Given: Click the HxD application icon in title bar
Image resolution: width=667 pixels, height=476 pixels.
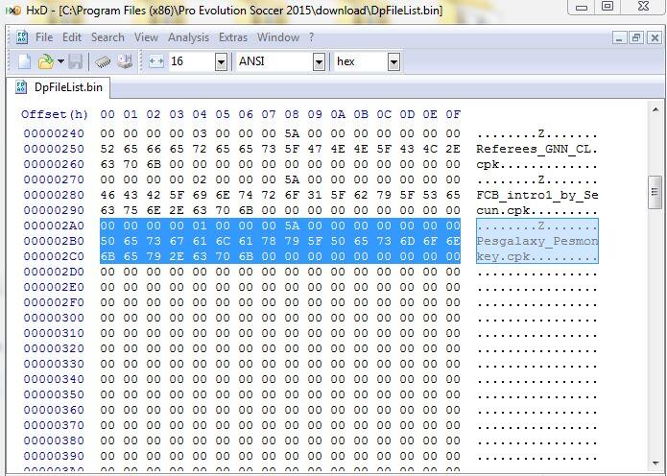Looking at the screenshot, I should [x=13, y=11].
